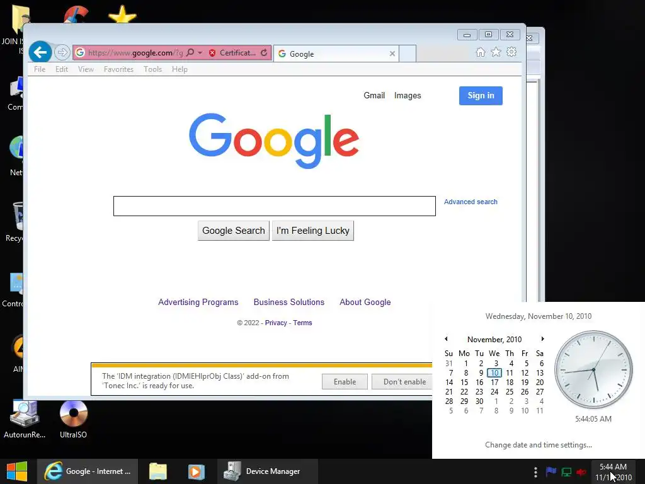645x484 pixels.
Task: Open the View menu
Action: click(x=86, y=69)
